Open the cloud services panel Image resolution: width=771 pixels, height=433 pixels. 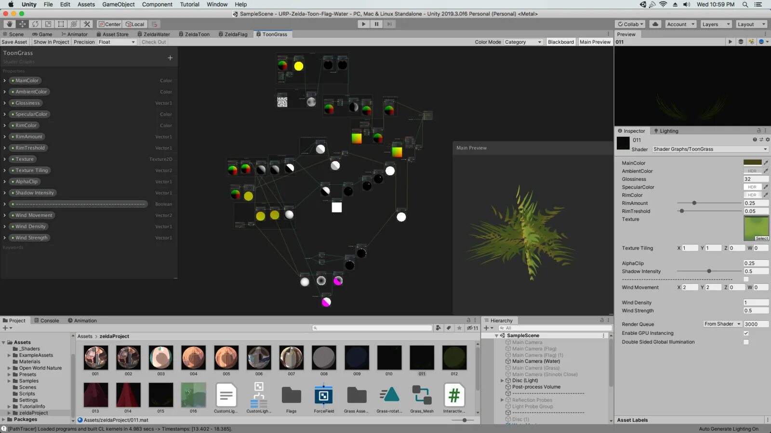(x=655, y=24)
